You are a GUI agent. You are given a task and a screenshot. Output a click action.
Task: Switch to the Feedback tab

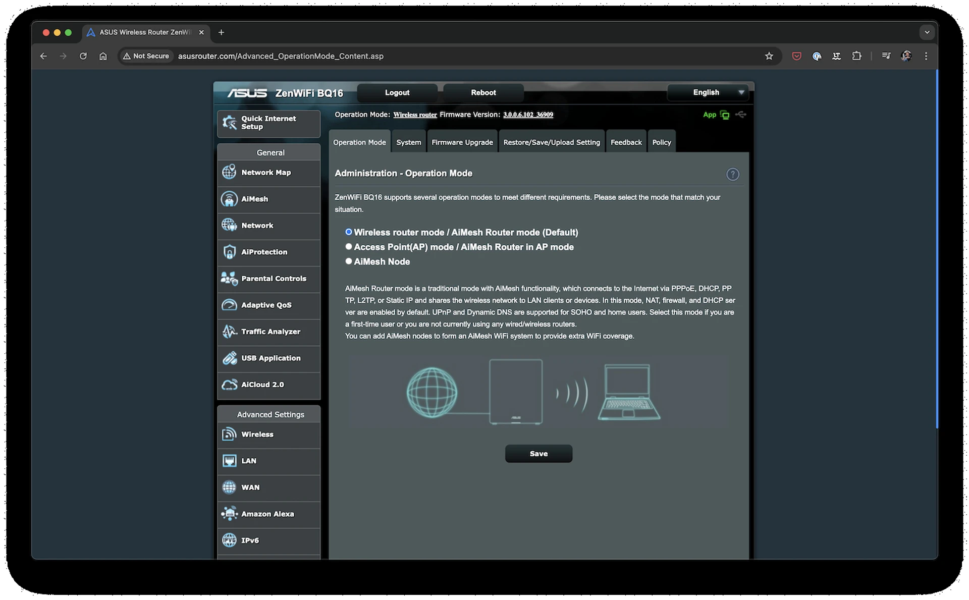pyautogui.click(x=626, y=142)
